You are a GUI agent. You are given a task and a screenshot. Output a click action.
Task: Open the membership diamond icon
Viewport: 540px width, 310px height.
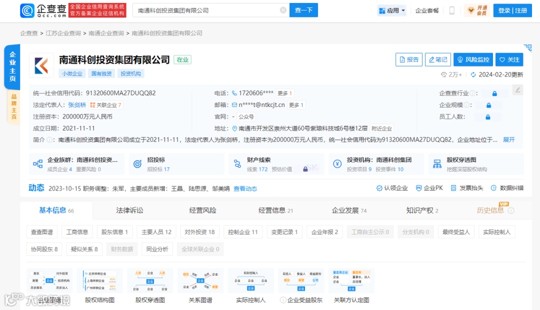(471, 10)
